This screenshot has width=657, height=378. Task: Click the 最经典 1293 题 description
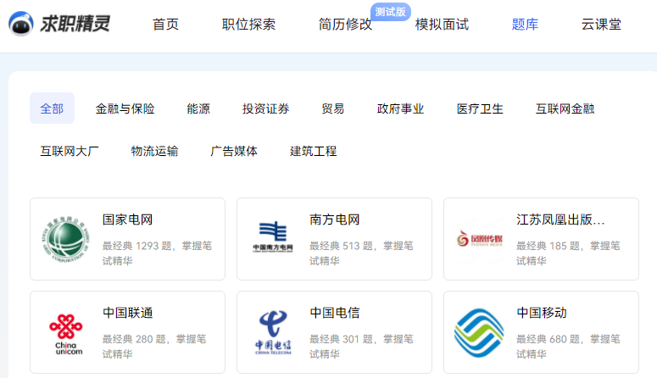pos(157,253)
